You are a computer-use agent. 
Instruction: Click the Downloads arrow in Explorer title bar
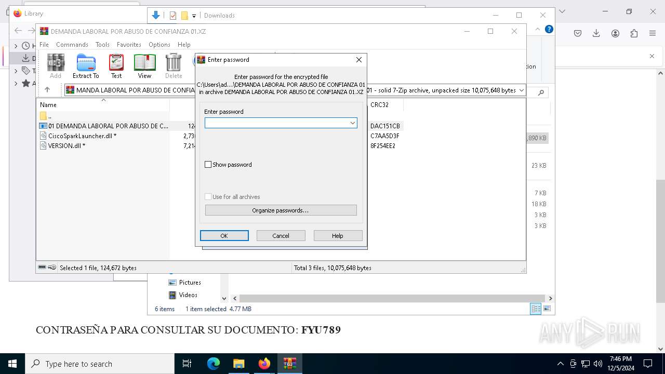(x=155, y=15)
